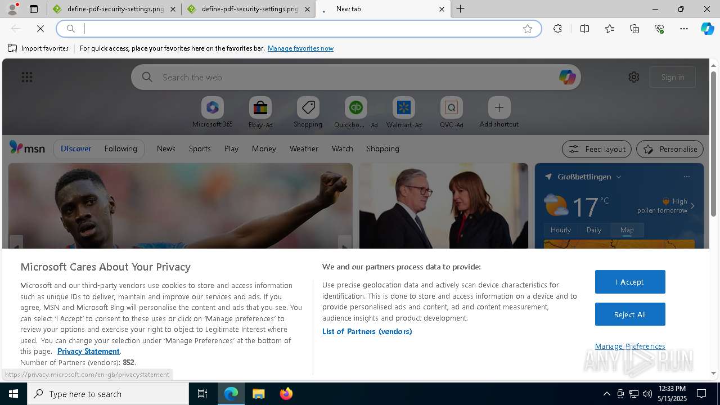Open the Favorites list icon
720x405 pixels.
(610, 29)
